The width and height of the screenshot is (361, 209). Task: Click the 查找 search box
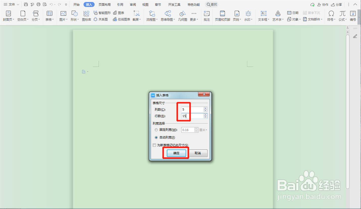coord(212,5)
